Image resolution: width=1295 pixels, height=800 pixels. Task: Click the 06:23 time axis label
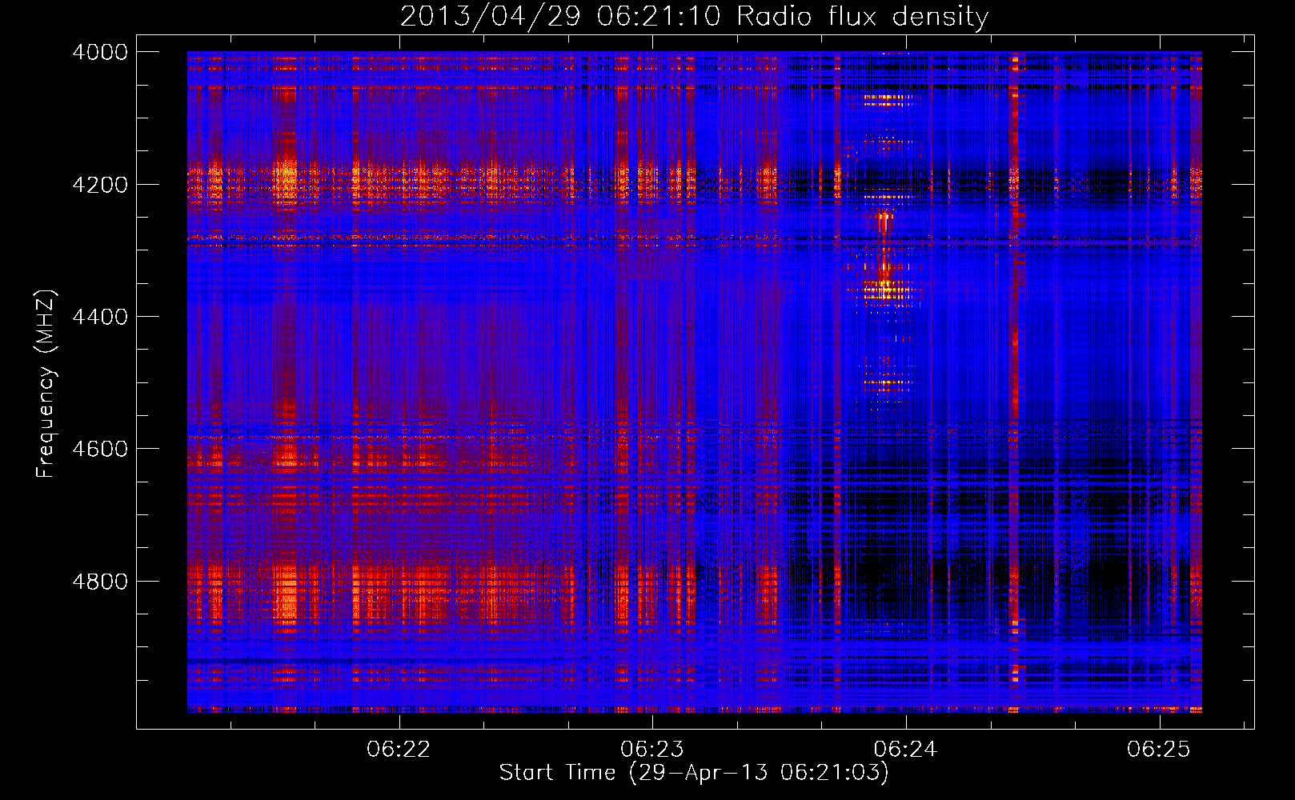652,750
